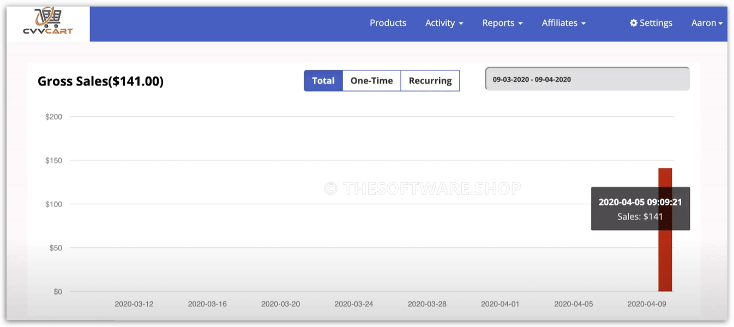
Task: Click the Settings gear icon
Action: pyautogui.click(x=634, y=23)
